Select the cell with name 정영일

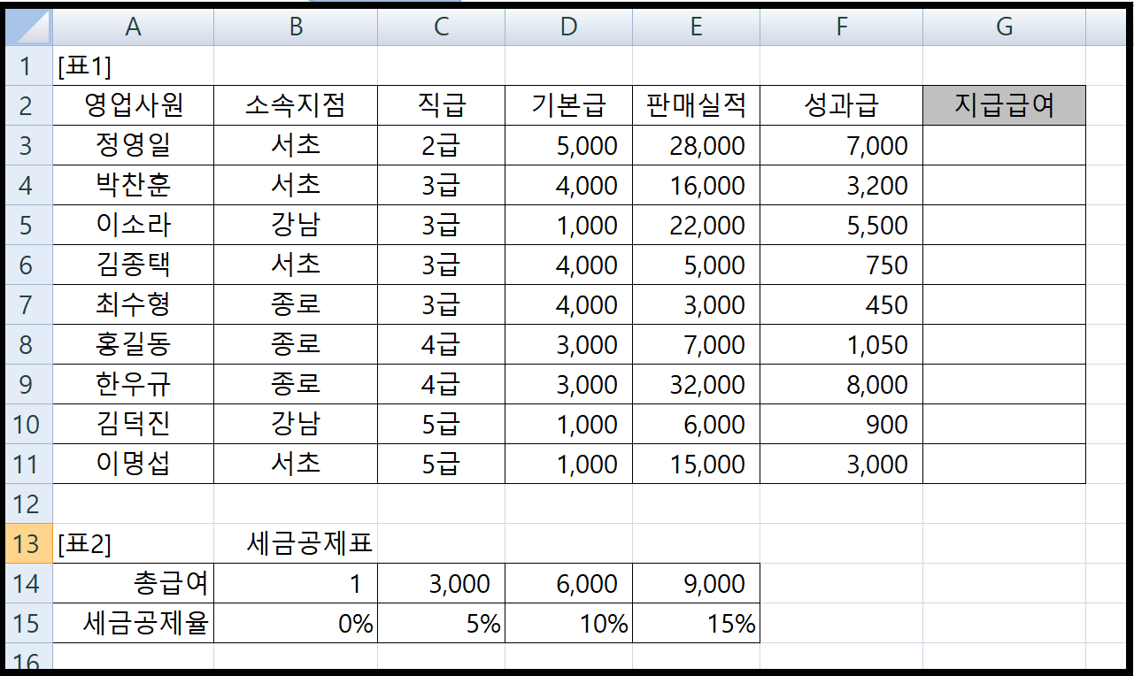click(x=133, y=145)
